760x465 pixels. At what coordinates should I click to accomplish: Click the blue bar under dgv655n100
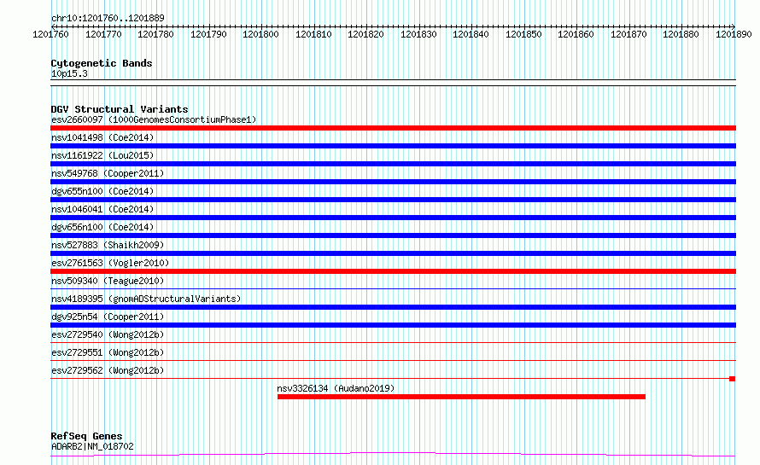393,200
